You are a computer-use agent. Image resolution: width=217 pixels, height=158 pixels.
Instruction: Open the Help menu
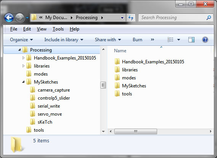pyautogui.click(x=74, y=29)
